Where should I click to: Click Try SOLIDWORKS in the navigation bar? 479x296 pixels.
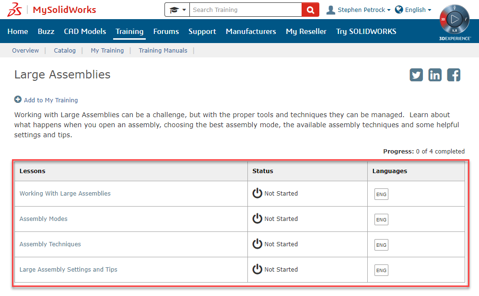(366, 32)
